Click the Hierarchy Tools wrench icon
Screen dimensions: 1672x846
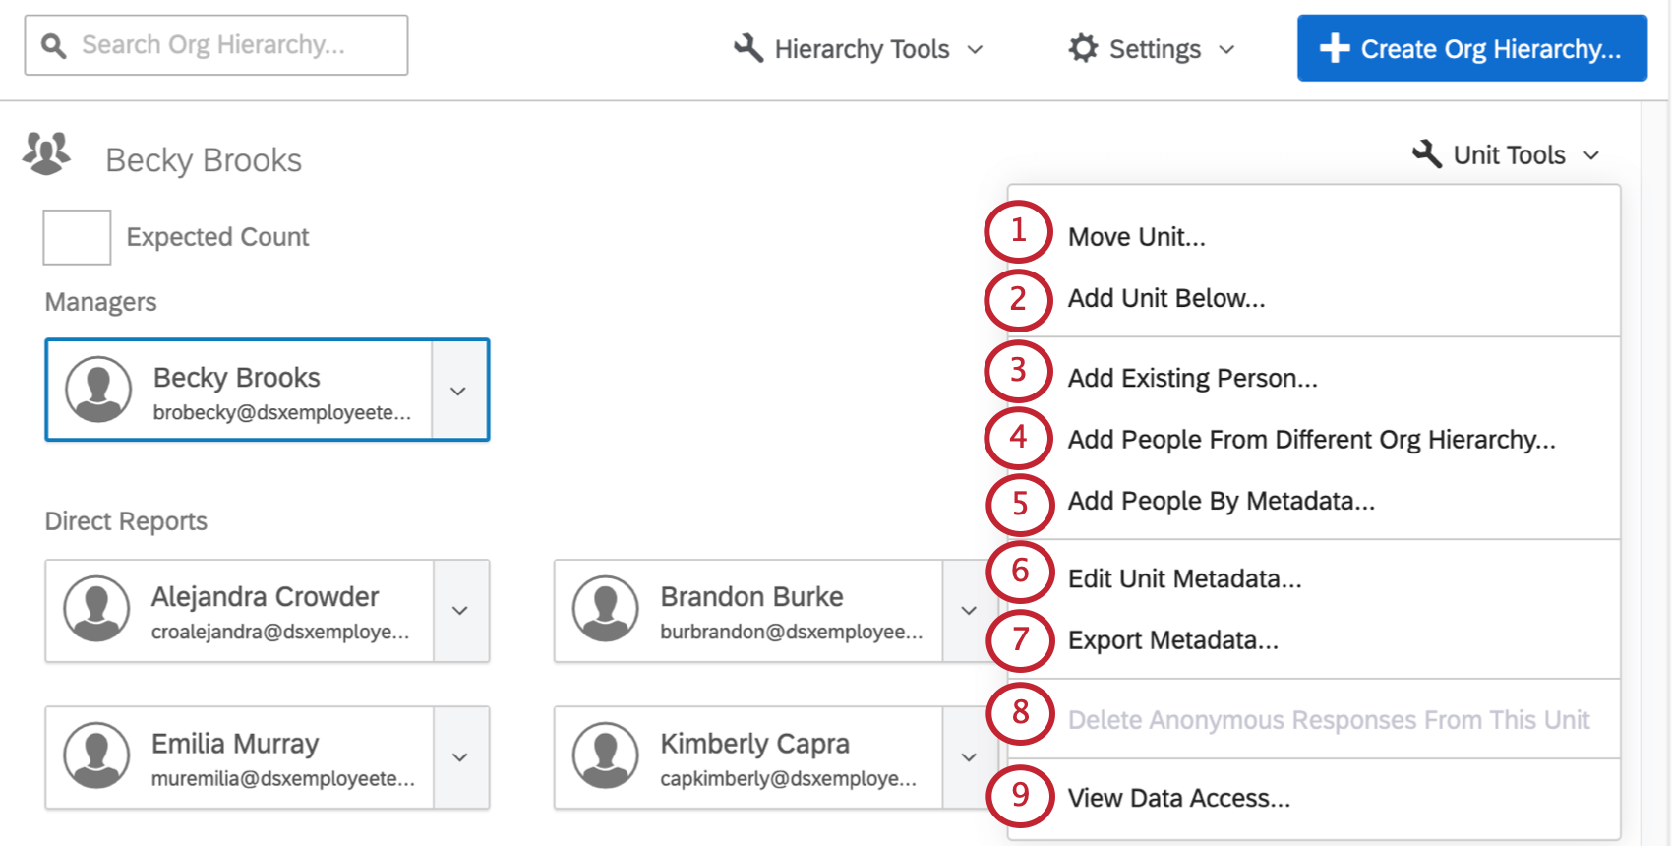coord(748,48)
